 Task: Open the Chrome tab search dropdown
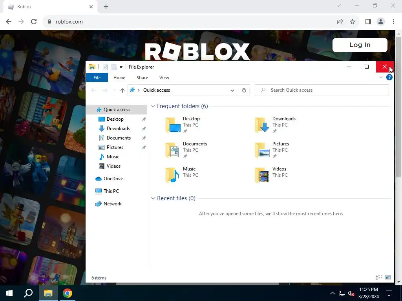pos(339,5)
